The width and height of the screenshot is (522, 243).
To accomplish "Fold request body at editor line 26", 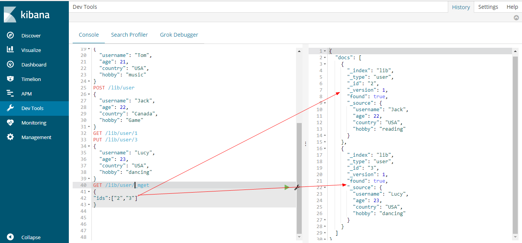I will click(89, 94).
